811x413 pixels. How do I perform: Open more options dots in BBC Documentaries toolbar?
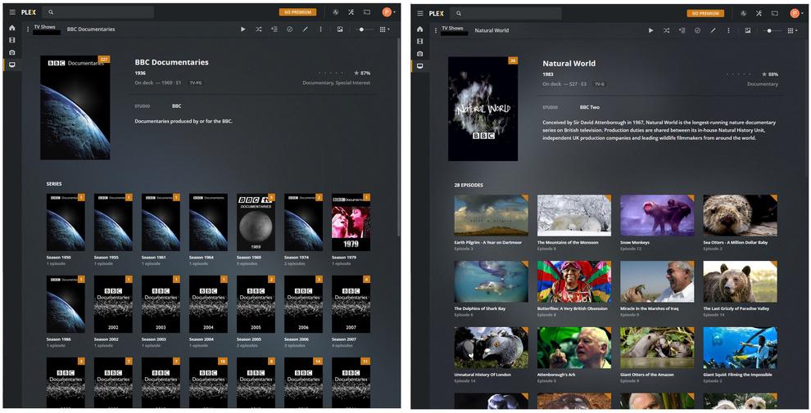320,29
